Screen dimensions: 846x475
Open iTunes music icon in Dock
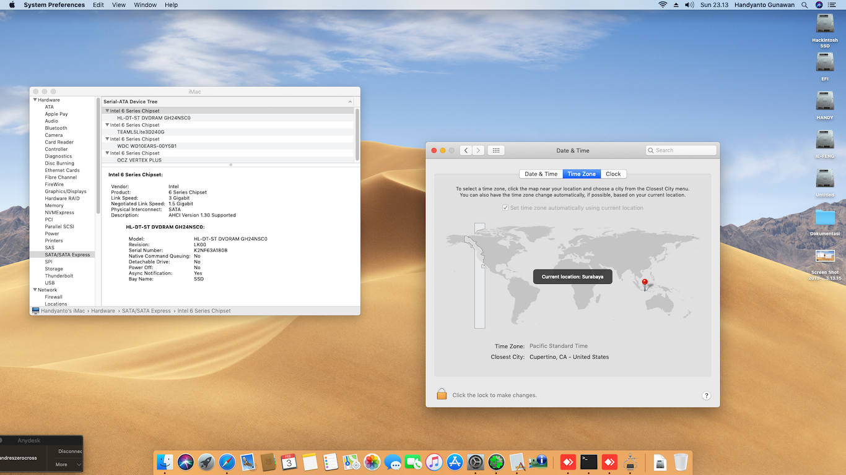(x=434, y=461)
